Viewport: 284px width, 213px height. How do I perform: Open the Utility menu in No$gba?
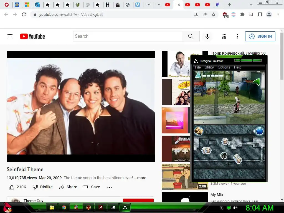tap(209, 67)
